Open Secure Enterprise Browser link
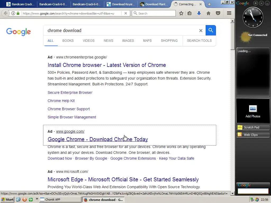 pos(70,93)
